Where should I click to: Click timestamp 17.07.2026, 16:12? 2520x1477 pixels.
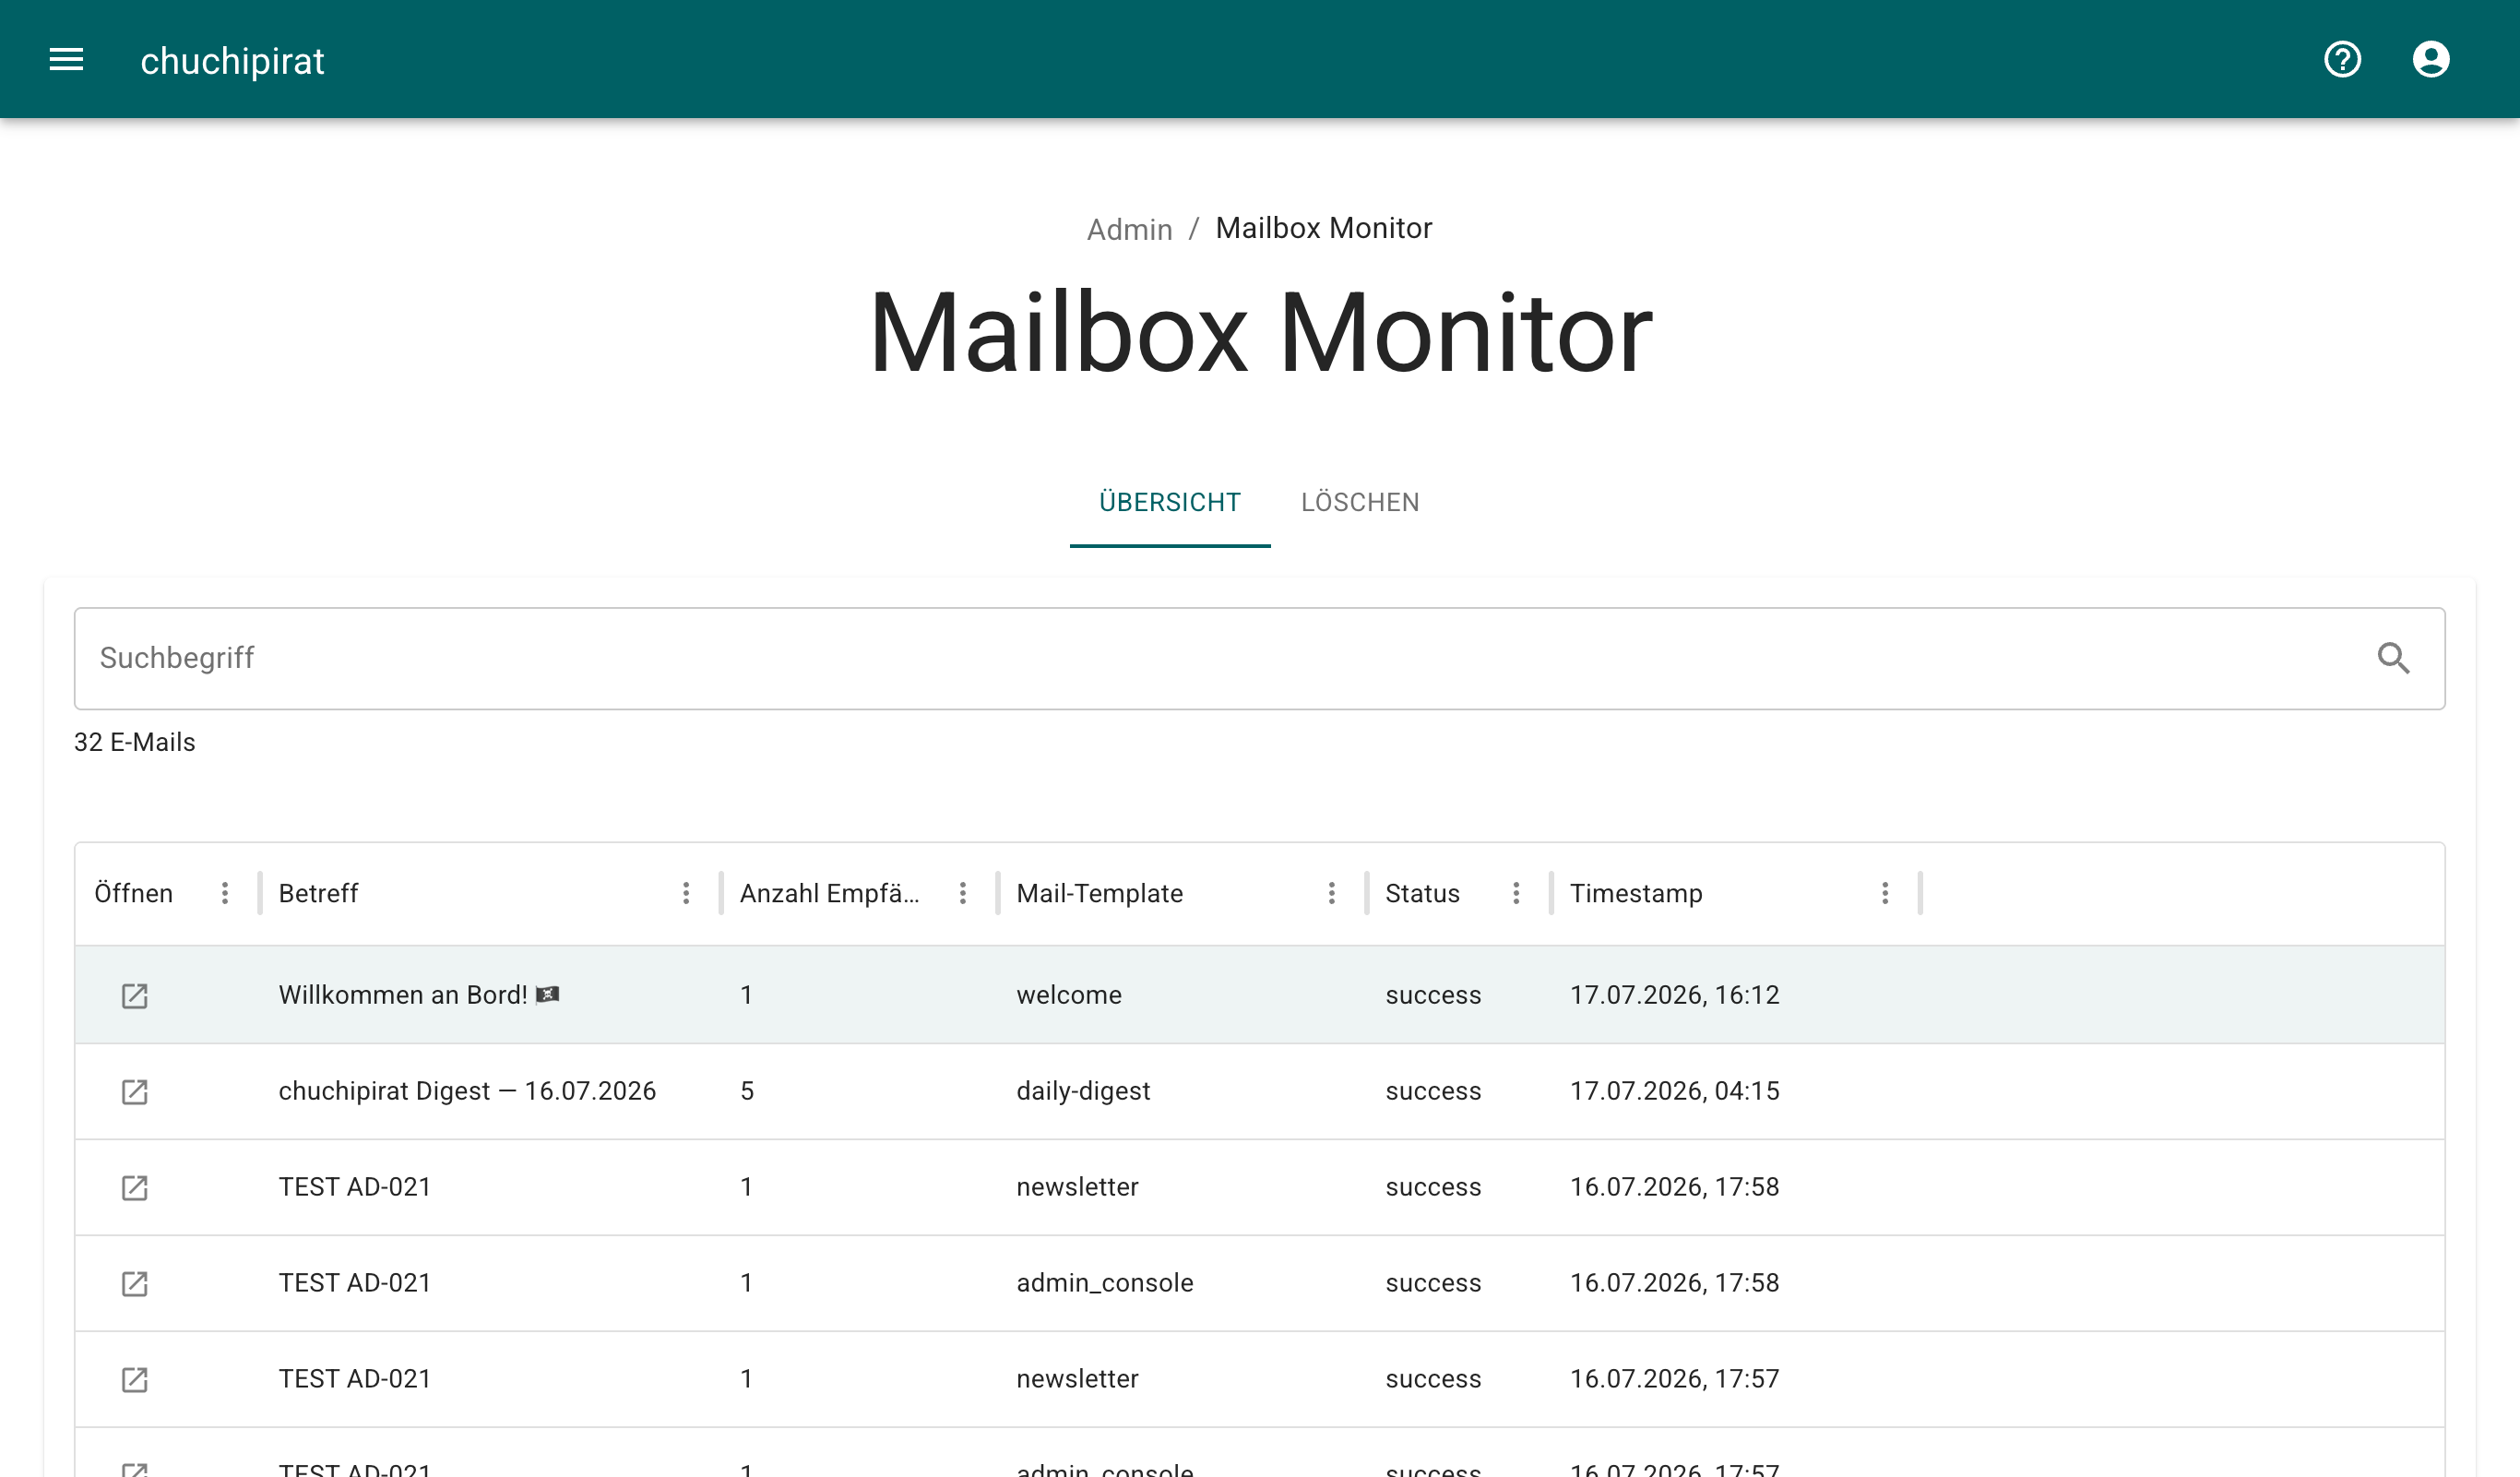tap(1674, 995)
